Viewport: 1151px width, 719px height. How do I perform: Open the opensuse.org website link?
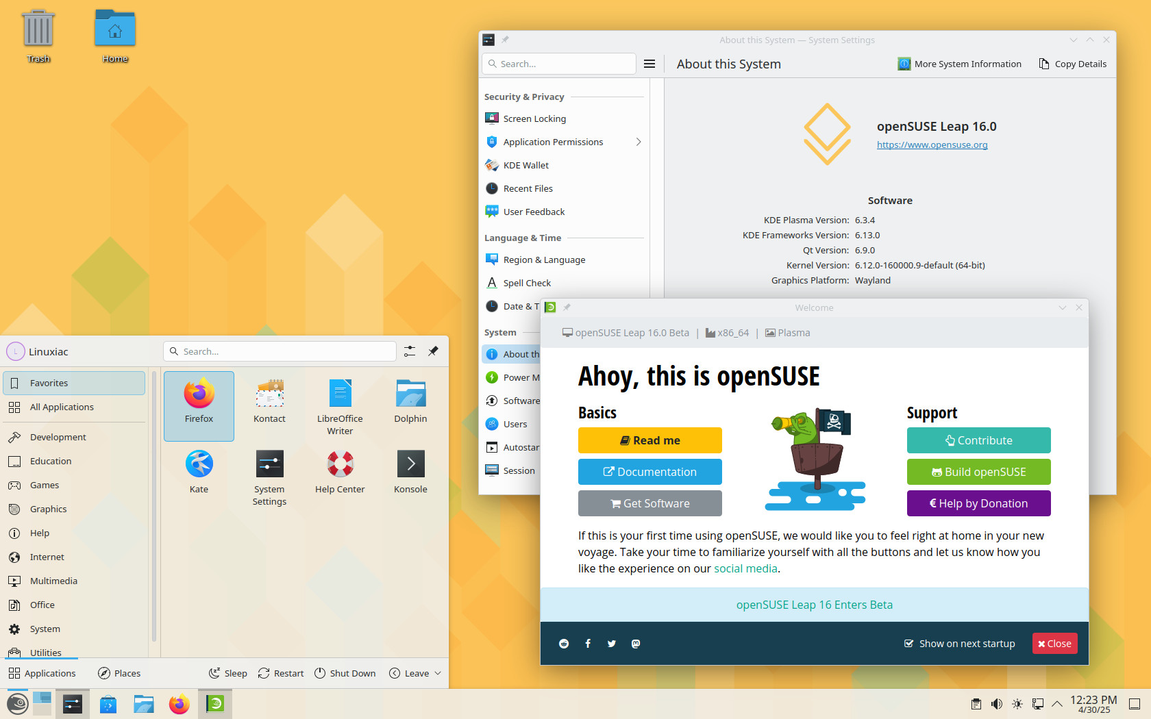click(932, 144)
